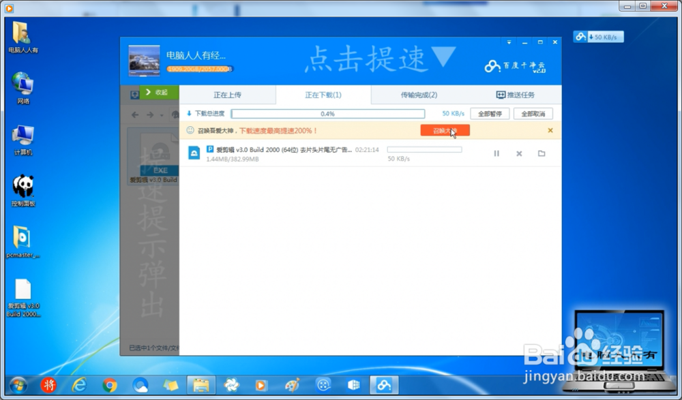Viewport: 682px width, 400px height.
Task: Click the floating 50 KB/s speed widget
Action: (x=599, y=37)
